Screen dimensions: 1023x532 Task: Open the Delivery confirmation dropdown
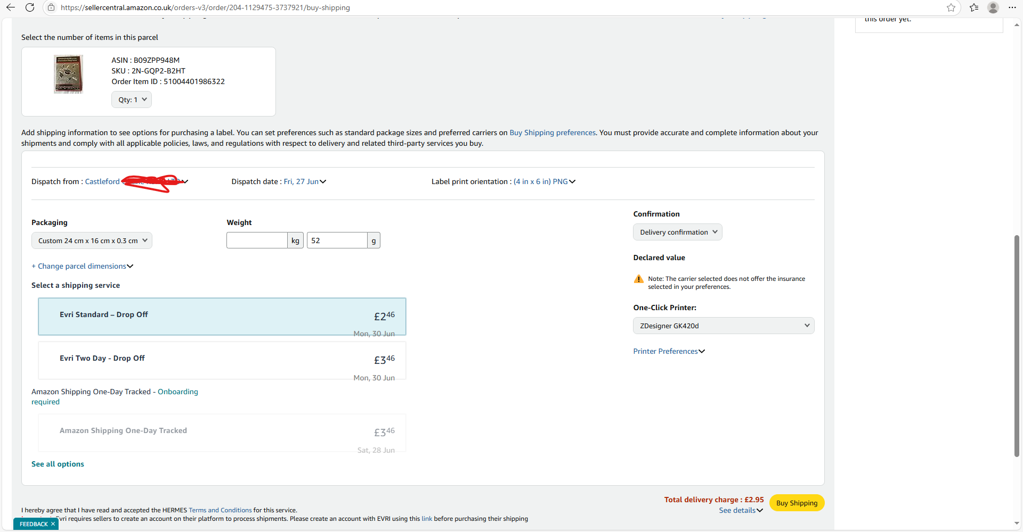(678, 232)
